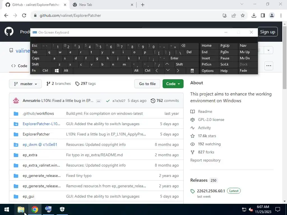
Task: Click up arrow key on On-Screen Keyboard
Action: [167, 64]
